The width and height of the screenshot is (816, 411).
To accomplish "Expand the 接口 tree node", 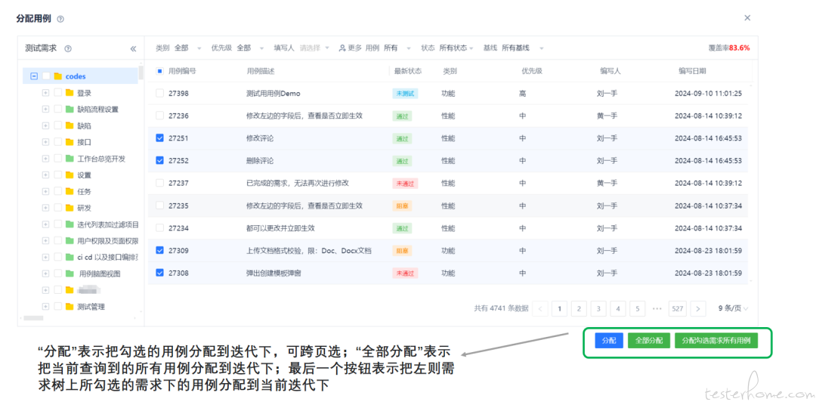I will click(45, 142).
